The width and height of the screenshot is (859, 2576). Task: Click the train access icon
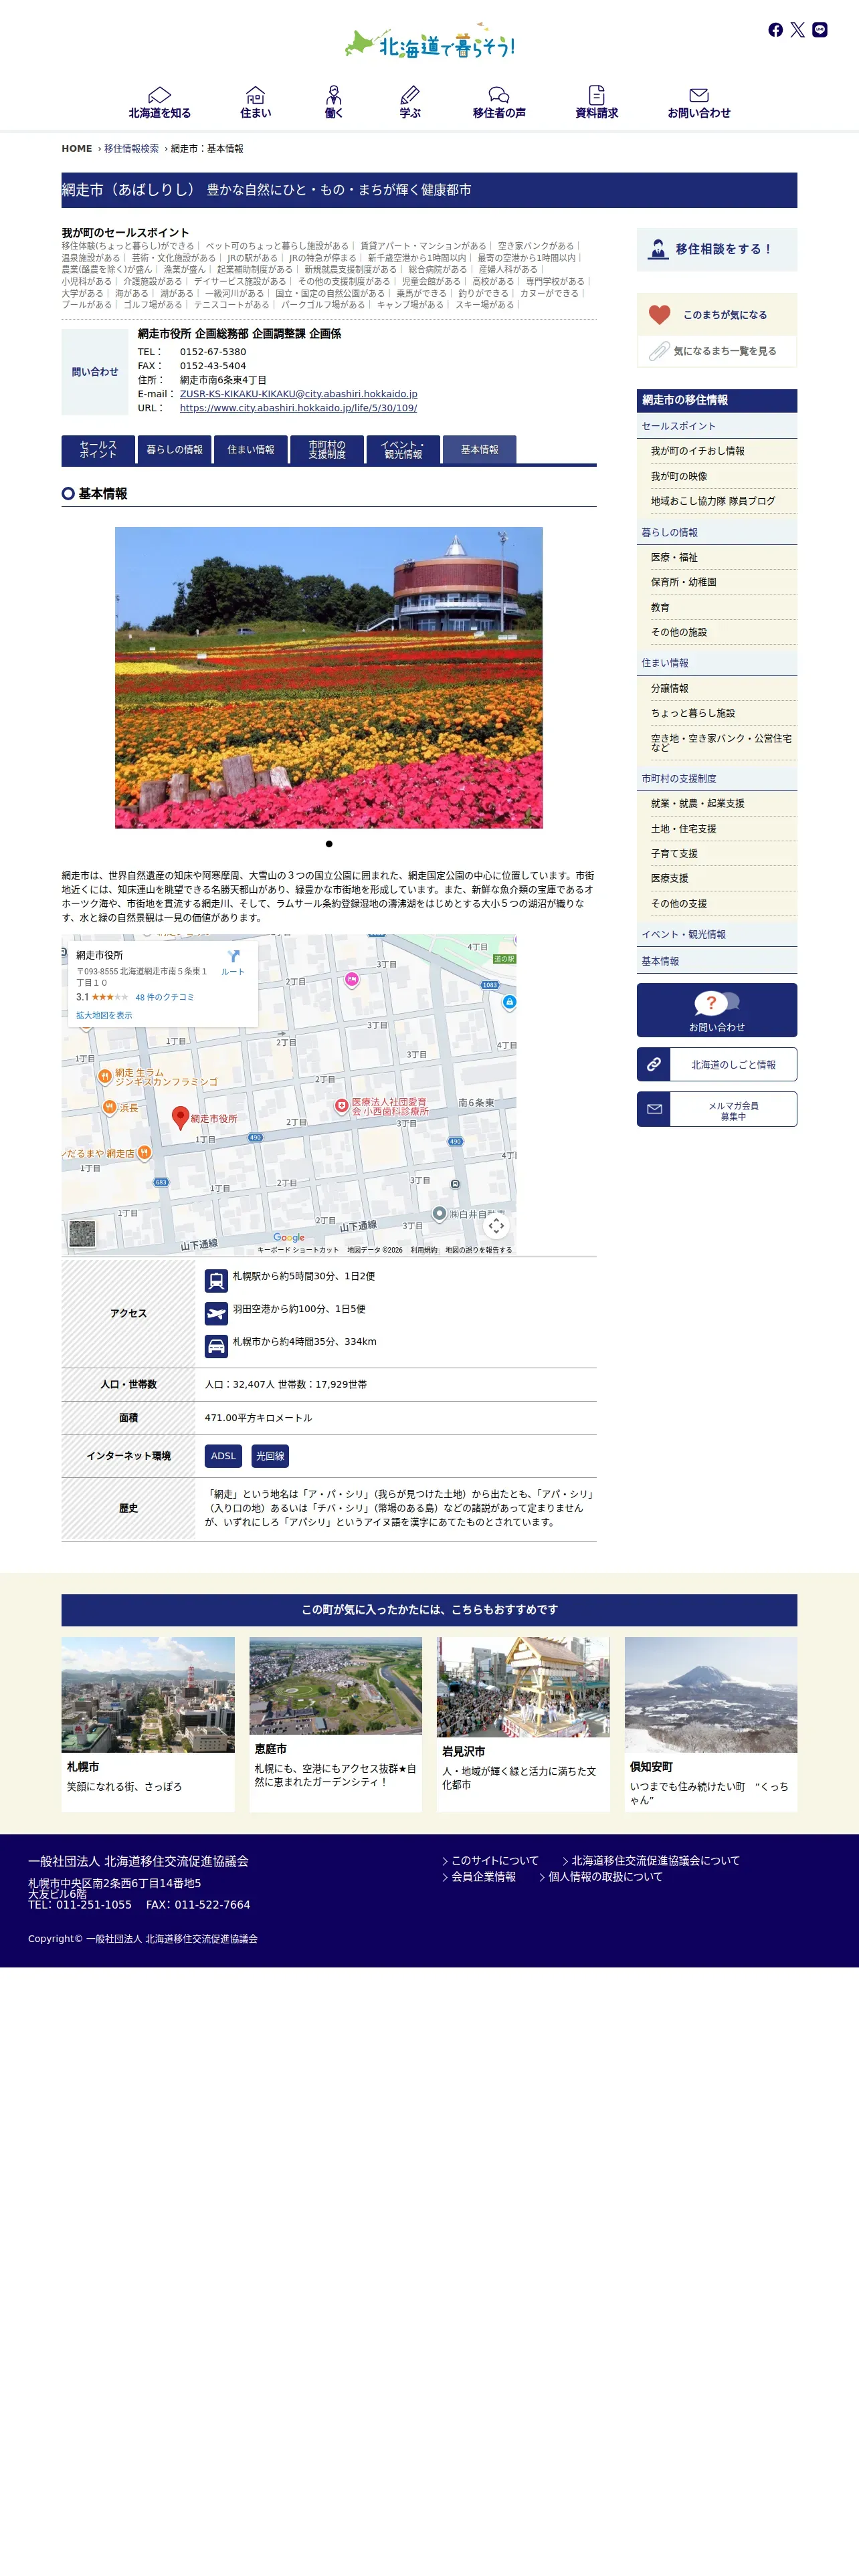click(216, 1280)
